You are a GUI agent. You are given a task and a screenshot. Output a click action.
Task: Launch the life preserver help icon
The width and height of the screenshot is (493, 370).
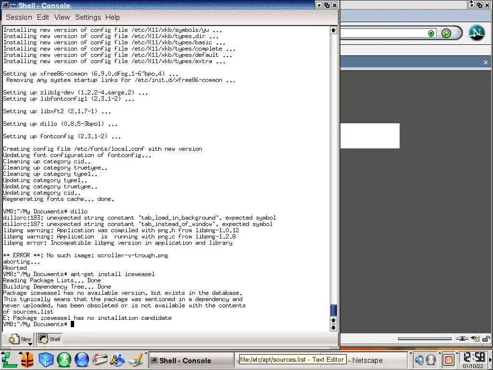tap(27, 359)
